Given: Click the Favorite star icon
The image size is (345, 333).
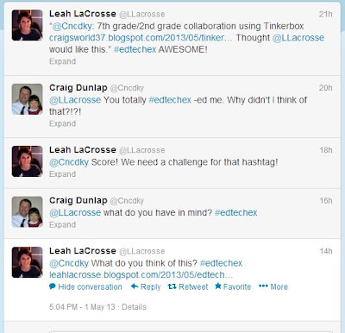Looking at the screenshot, I should click(x=218, y=286).
